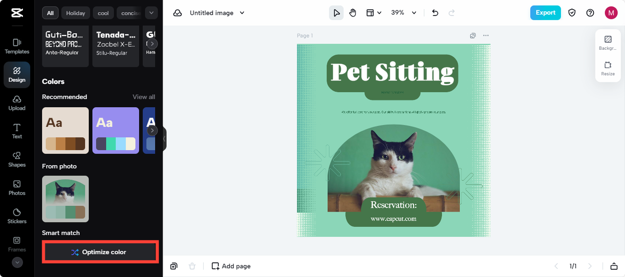Open the Frames sidebar panel
The height and width of the screenshot is (277, 625).
(x=17, y=244)
